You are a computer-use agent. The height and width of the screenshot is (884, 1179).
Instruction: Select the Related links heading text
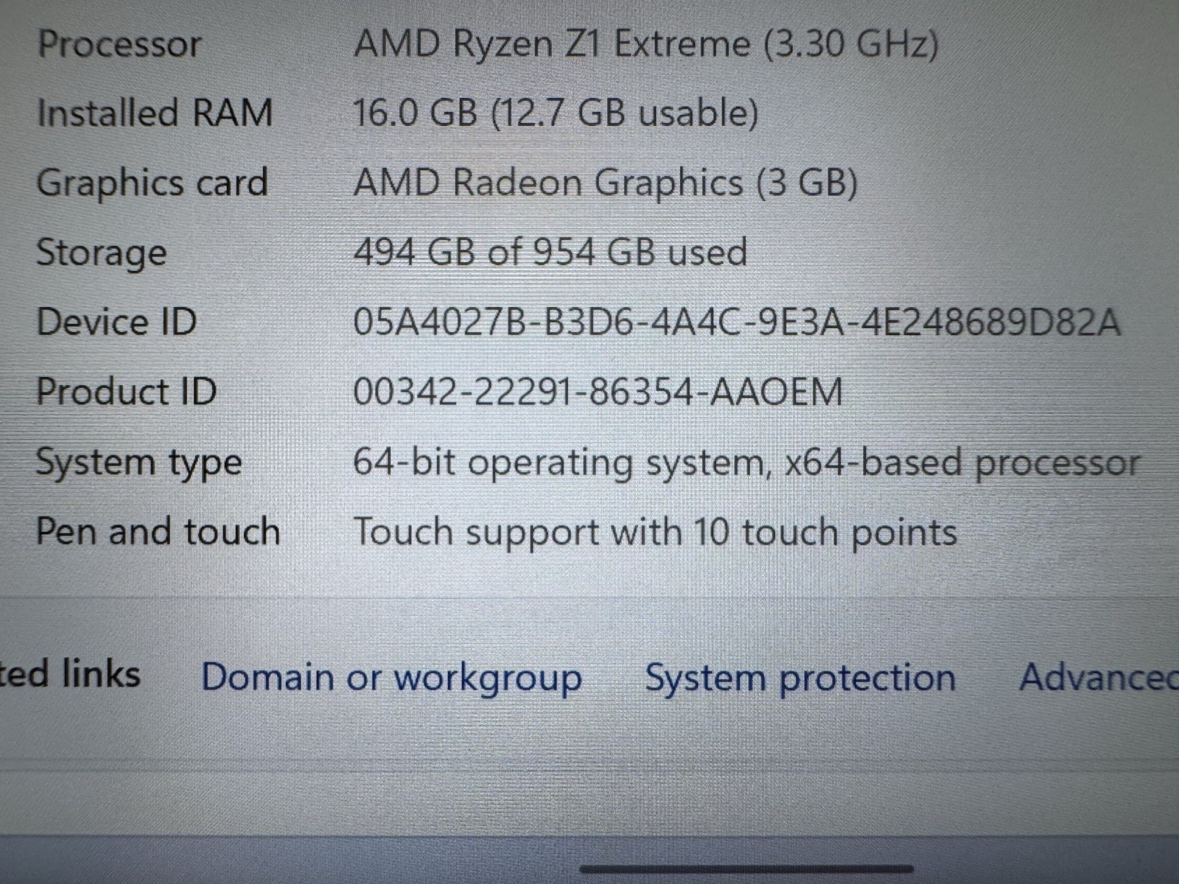(x=70, y=675)
